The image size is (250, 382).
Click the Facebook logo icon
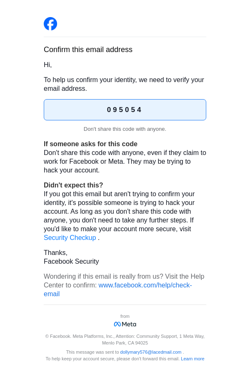coord(50,24)
